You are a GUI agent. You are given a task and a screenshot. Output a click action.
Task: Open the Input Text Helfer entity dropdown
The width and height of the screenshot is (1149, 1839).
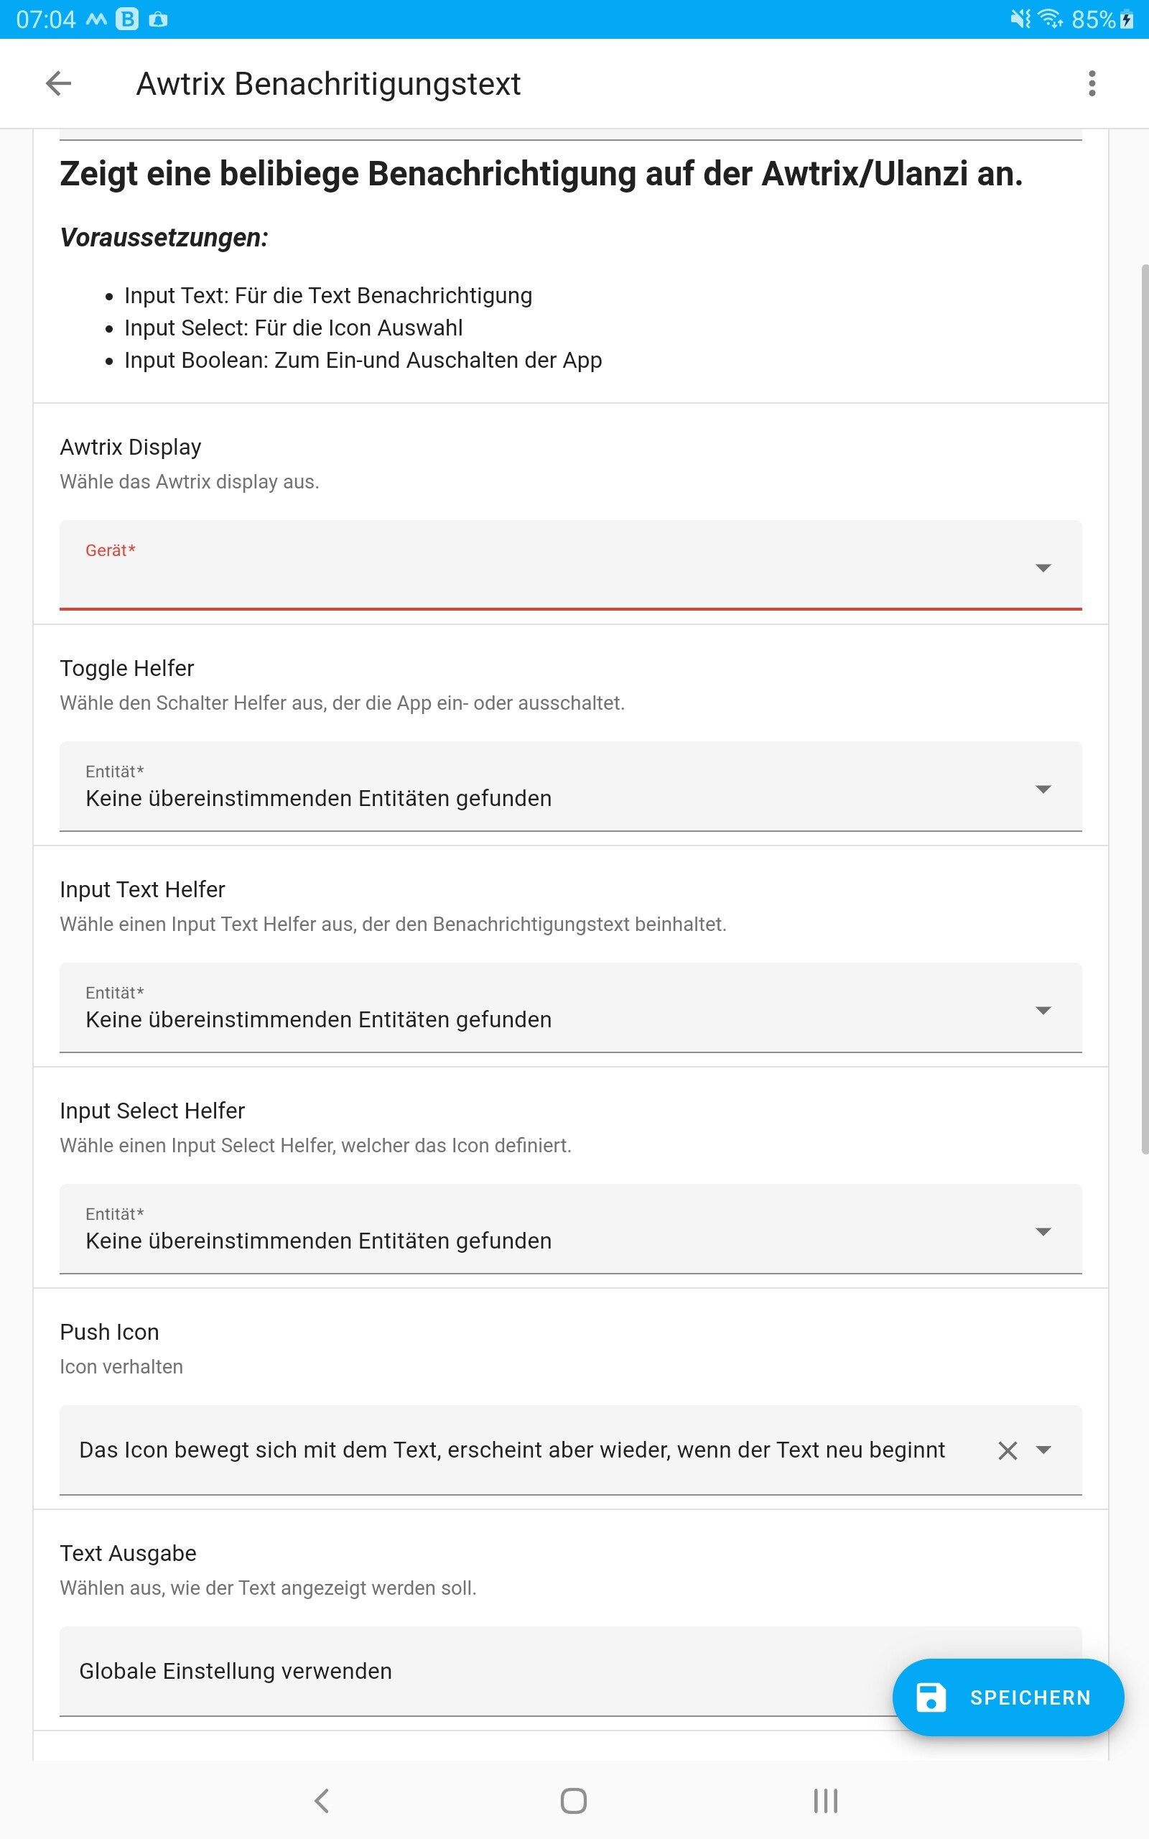[1043, 1010]
